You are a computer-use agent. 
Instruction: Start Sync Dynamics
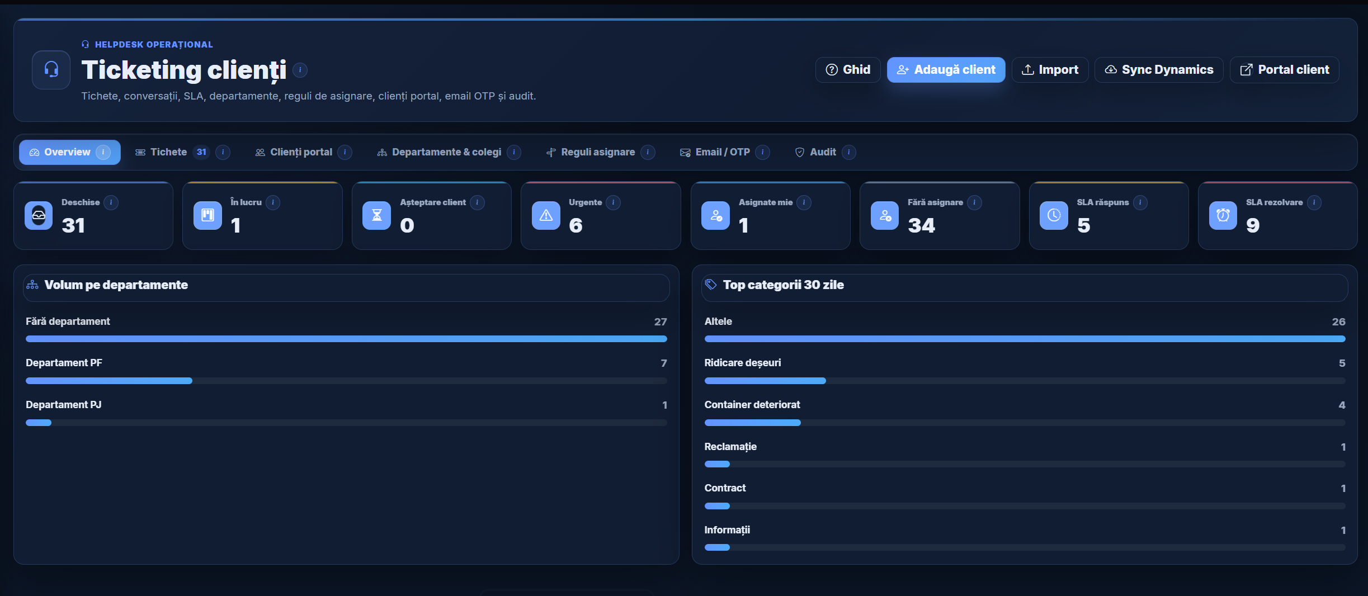pos(1159,70)
